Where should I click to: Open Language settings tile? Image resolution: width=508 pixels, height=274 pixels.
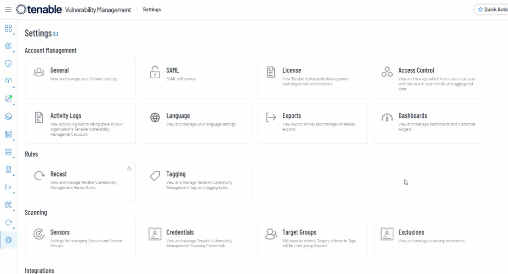pyautogui.click(x=196, y=123)
